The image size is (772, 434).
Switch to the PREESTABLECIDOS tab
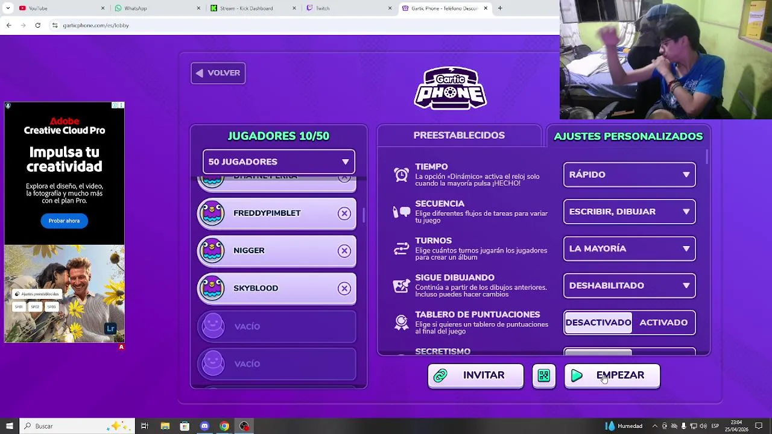coord(459,136)
